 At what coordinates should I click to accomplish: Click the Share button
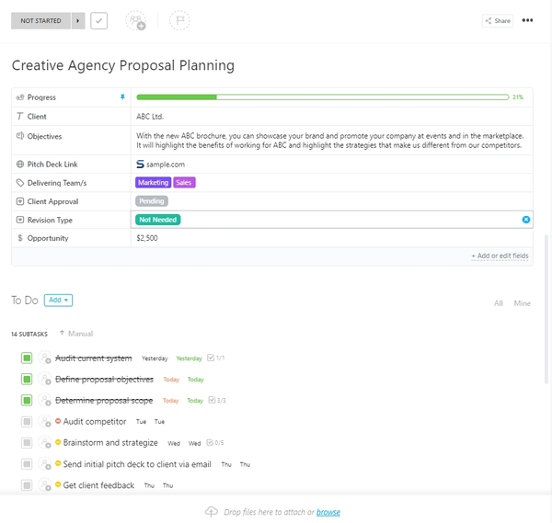click(497, 20)
